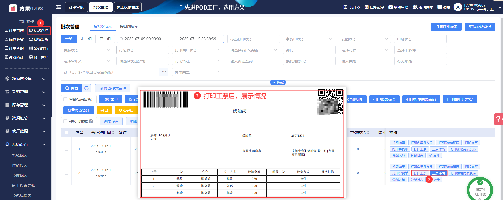The image size is (503, 200).
Task: Click the user avatar icon
Action: coord(458,7)
